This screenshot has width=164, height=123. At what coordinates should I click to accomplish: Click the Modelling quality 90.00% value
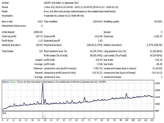(158, 22)
